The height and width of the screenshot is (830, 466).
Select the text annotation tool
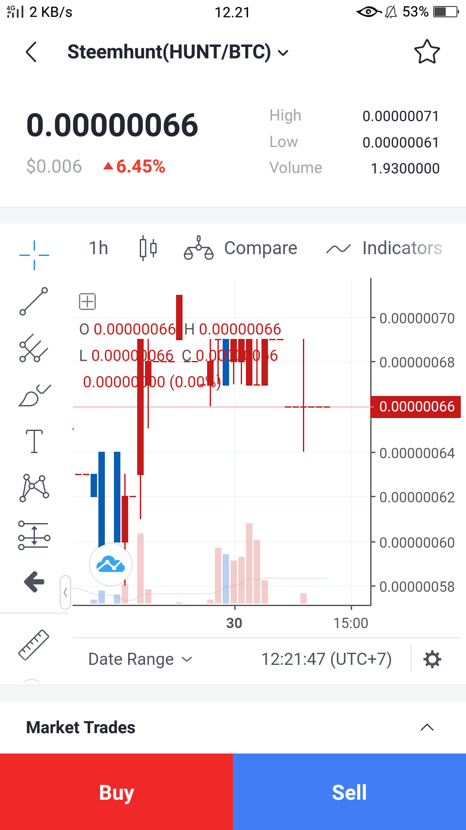34,441
